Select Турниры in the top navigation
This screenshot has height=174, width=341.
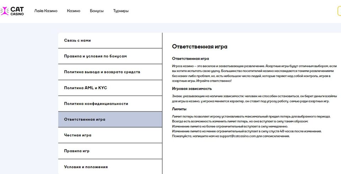click(121, 11)
